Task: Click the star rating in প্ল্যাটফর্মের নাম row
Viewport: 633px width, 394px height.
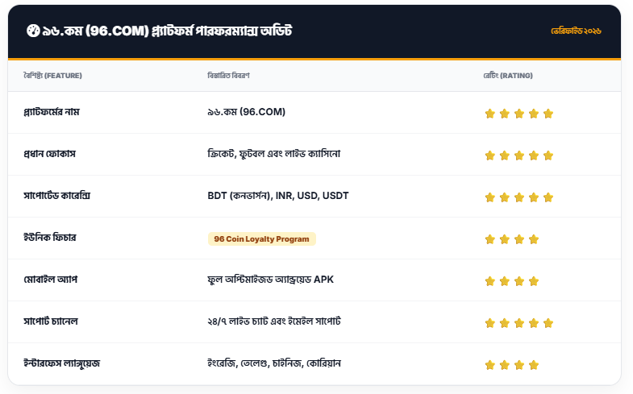Action: coord(518,113)
